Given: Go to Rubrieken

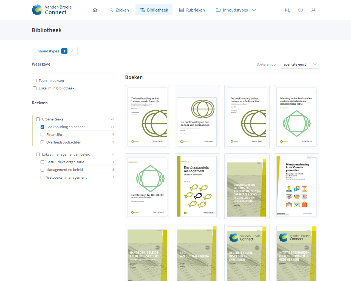Looking at the screenshot, I should pos(192,10).
